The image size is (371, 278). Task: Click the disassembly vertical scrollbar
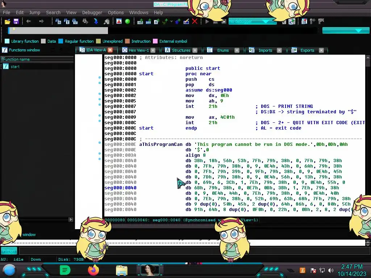[368, 135]
